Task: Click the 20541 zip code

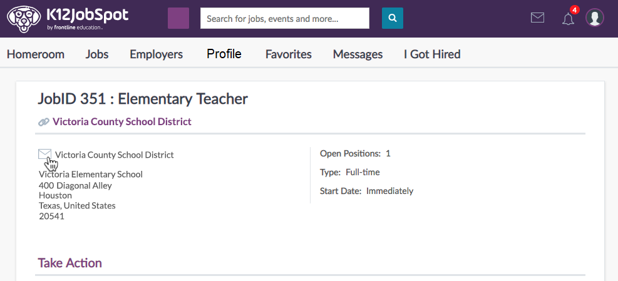Action: coord(51,216)
